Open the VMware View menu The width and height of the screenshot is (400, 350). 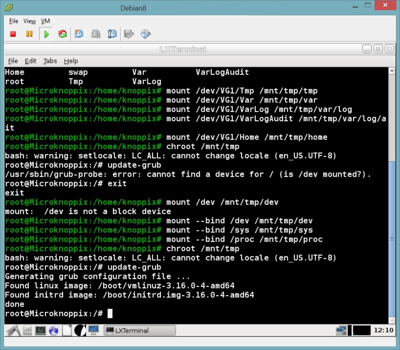(30, 21)
